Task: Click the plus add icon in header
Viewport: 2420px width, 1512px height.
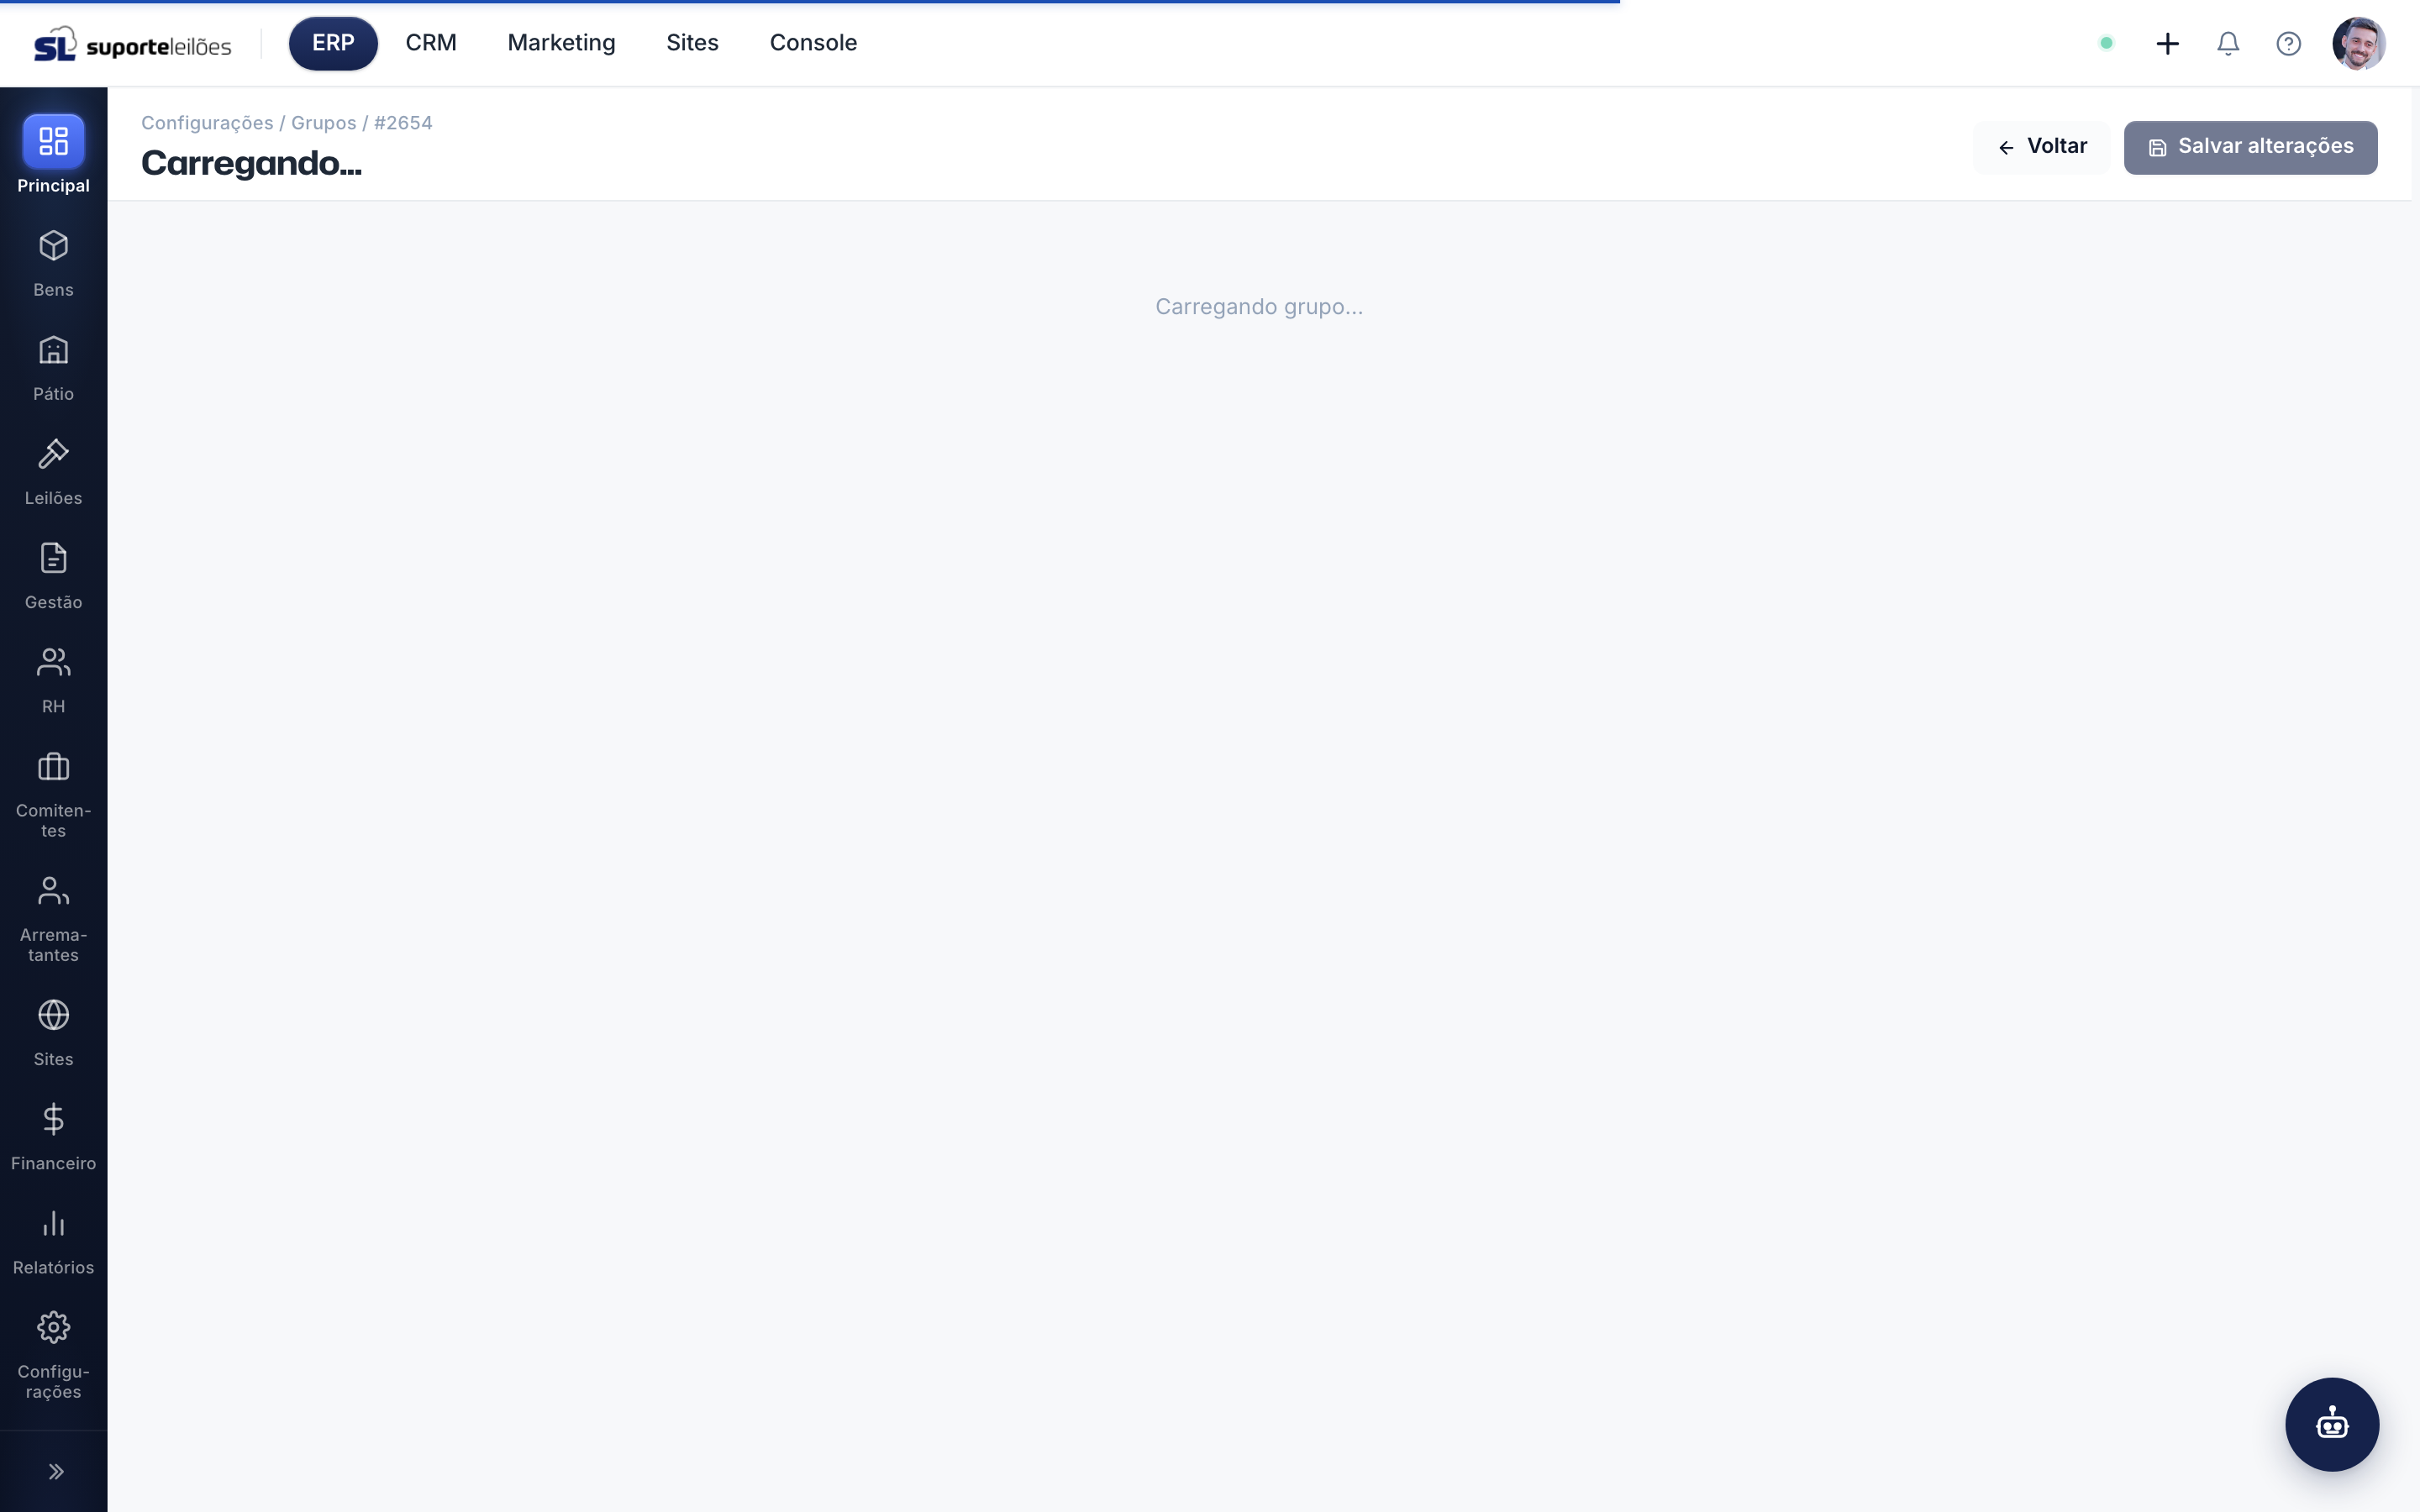Action: point(2167,43)
